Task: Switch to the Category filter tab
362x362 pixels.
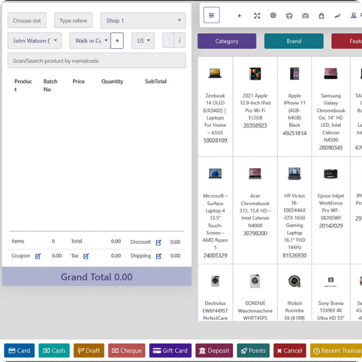Action: click(x=227, y=42)
